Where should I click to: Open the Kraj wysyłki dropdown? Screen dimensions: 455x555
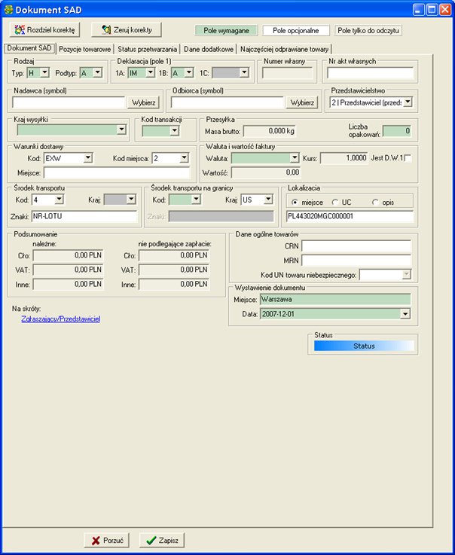click(121, 130)
